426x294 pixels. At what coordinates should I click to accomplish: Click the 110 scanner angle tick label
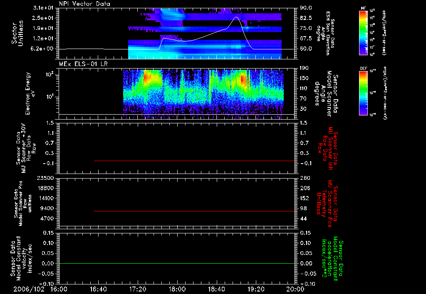pos(304,88)
